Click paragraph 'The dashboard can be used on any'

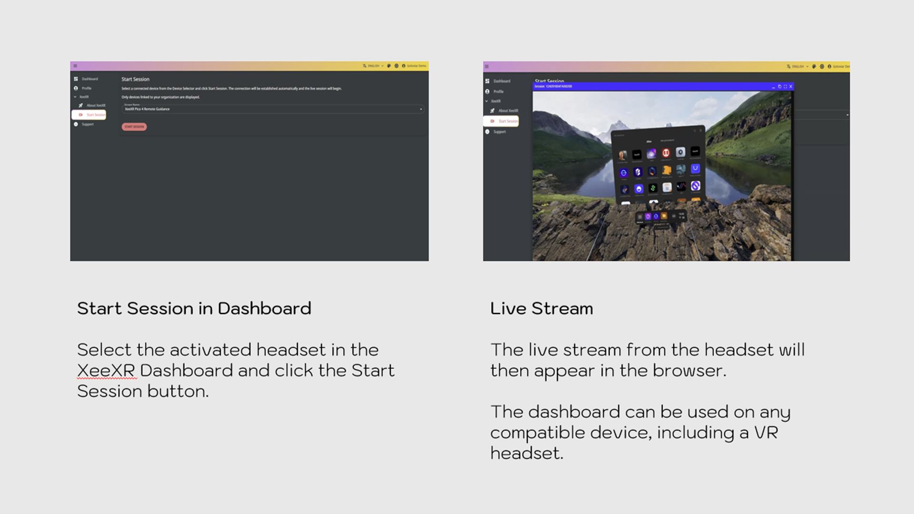(x=640, y=432)
